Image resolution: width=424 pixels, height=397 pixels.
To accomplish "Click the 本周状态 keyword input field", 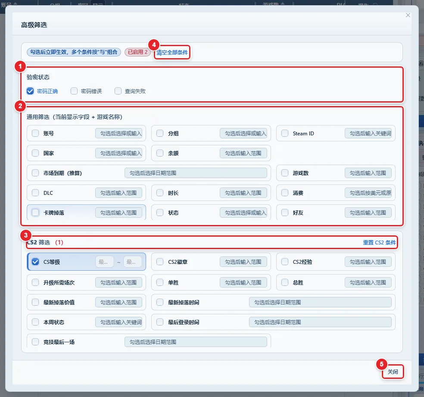I will (118, 322).
